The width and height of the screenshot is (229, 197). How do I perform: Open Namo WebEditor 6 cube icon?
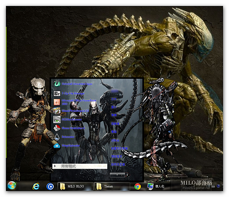point(57,128)
